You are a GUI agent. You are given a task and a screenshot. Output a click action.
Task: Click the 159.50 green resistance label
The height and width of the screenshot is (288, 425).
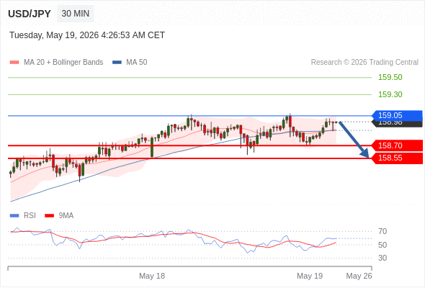pos(390,77)
